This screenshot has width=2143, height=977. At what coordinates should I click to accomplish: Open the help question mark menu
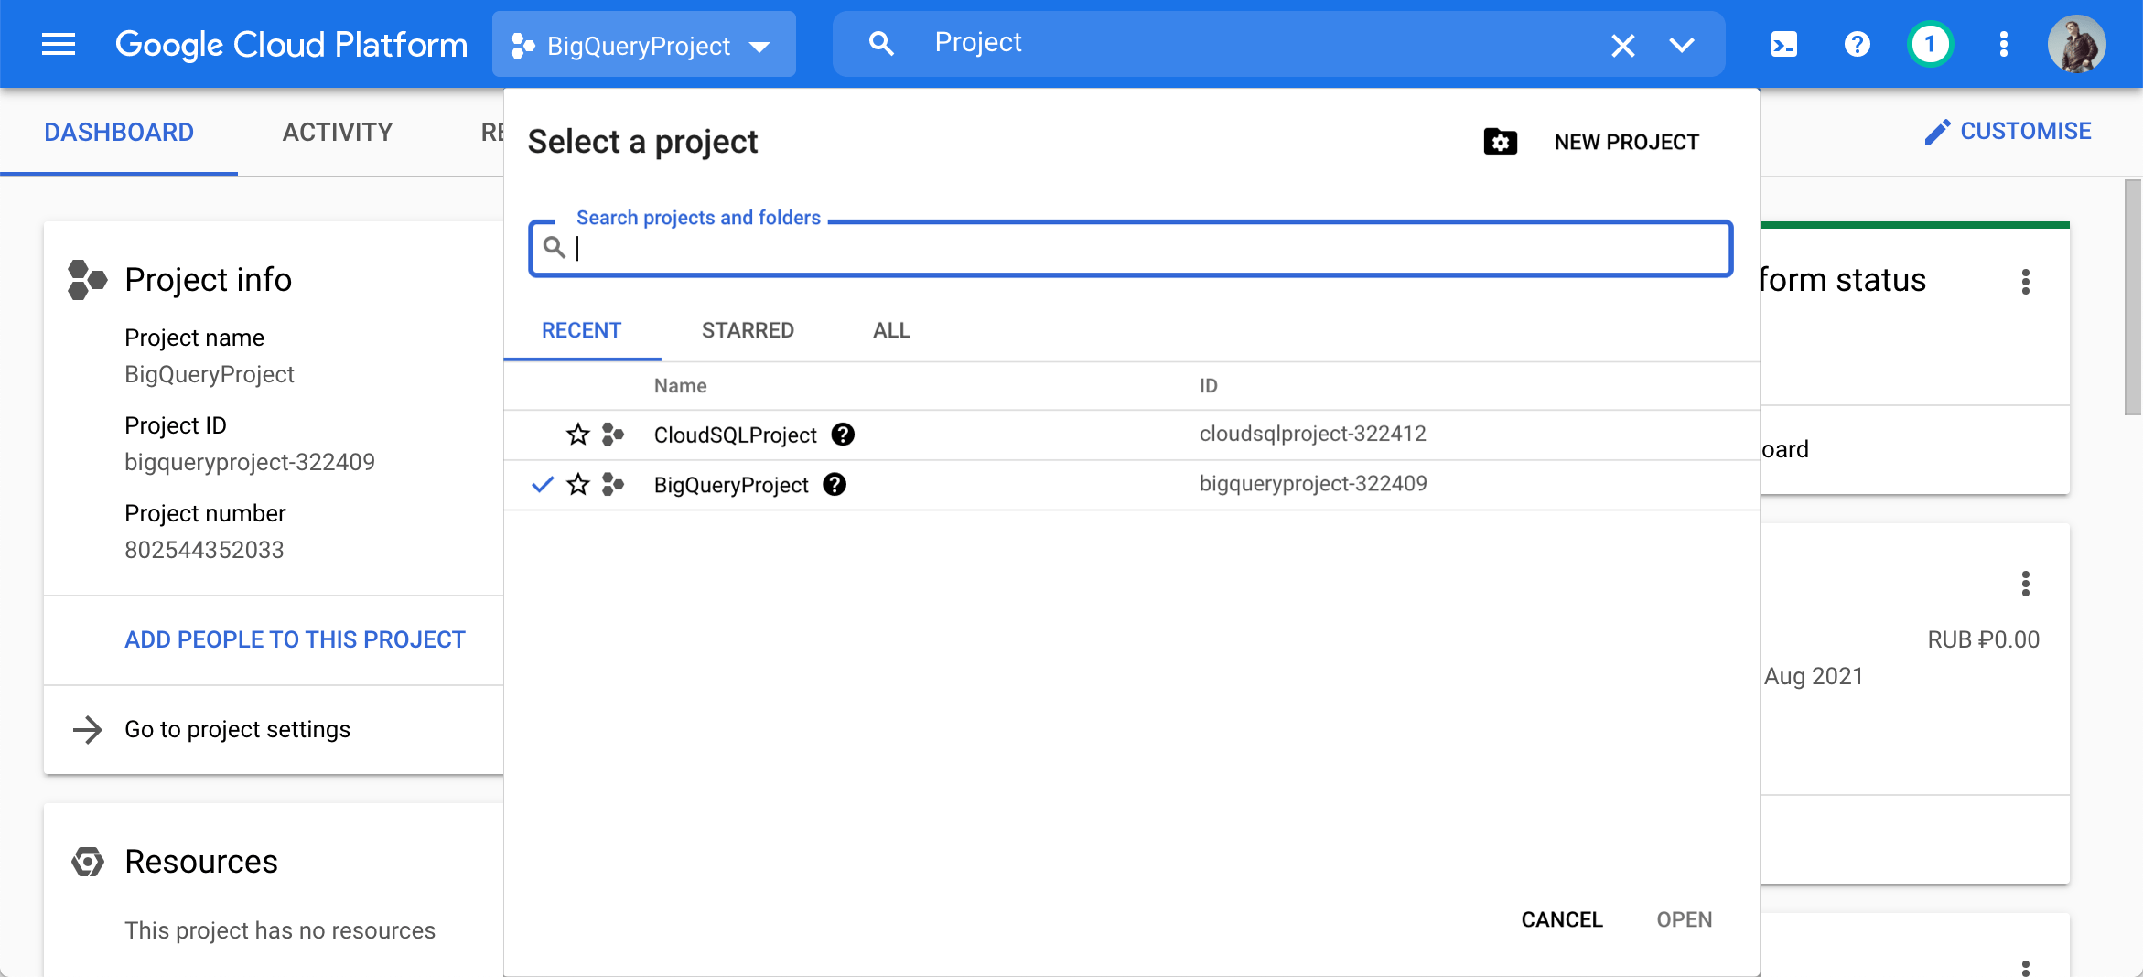point(1856,44)
